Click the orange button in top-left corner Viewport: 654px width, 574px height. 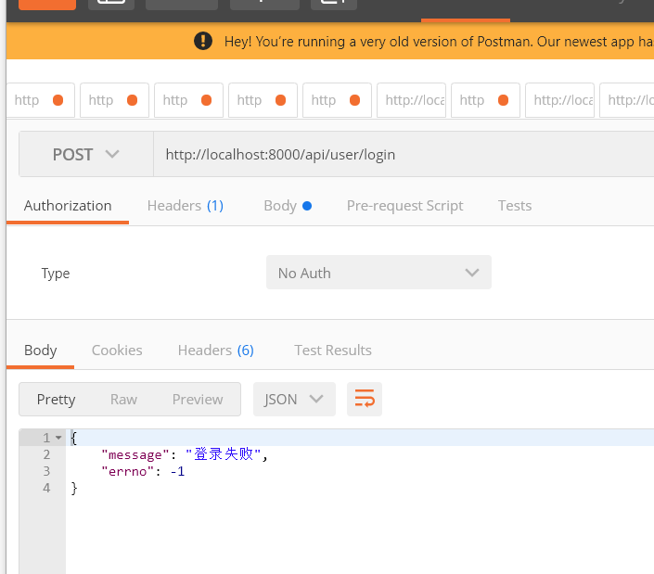pyautogui.click(x=47, y=4)
